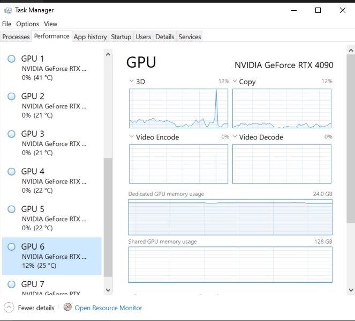Click the Task Manager title bar icon
The image size is (355, 321).
pos(7,10)
